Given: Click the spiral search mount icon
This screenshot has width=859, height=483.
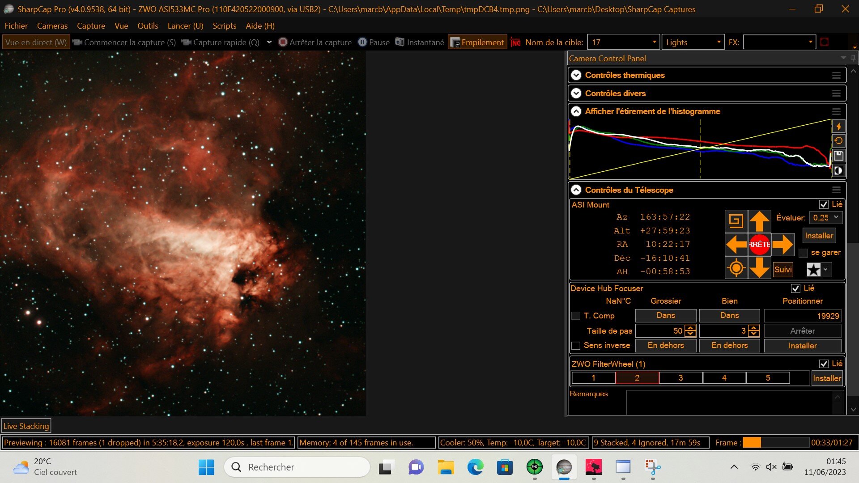Looking at the screenshot, I should [x=736, y=221].
